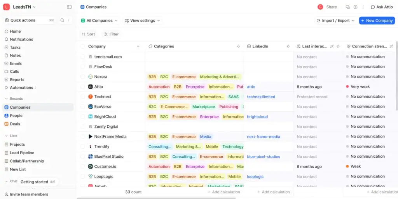Toggle the sidebar collapse icon
This screenshot has height=199, width=398.
pos(69,7)
